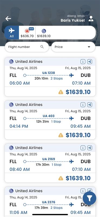The height and width of the screenshot is (217, 100).
Task: Filter by Air Canada $636.70 tab
Action: (x=27, y=33)
